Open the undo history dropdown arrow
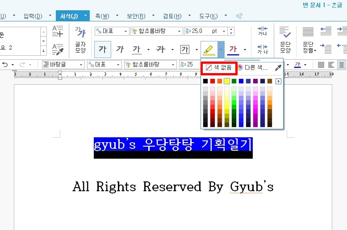Screen dimensions: 347x230 pos(13,65)
